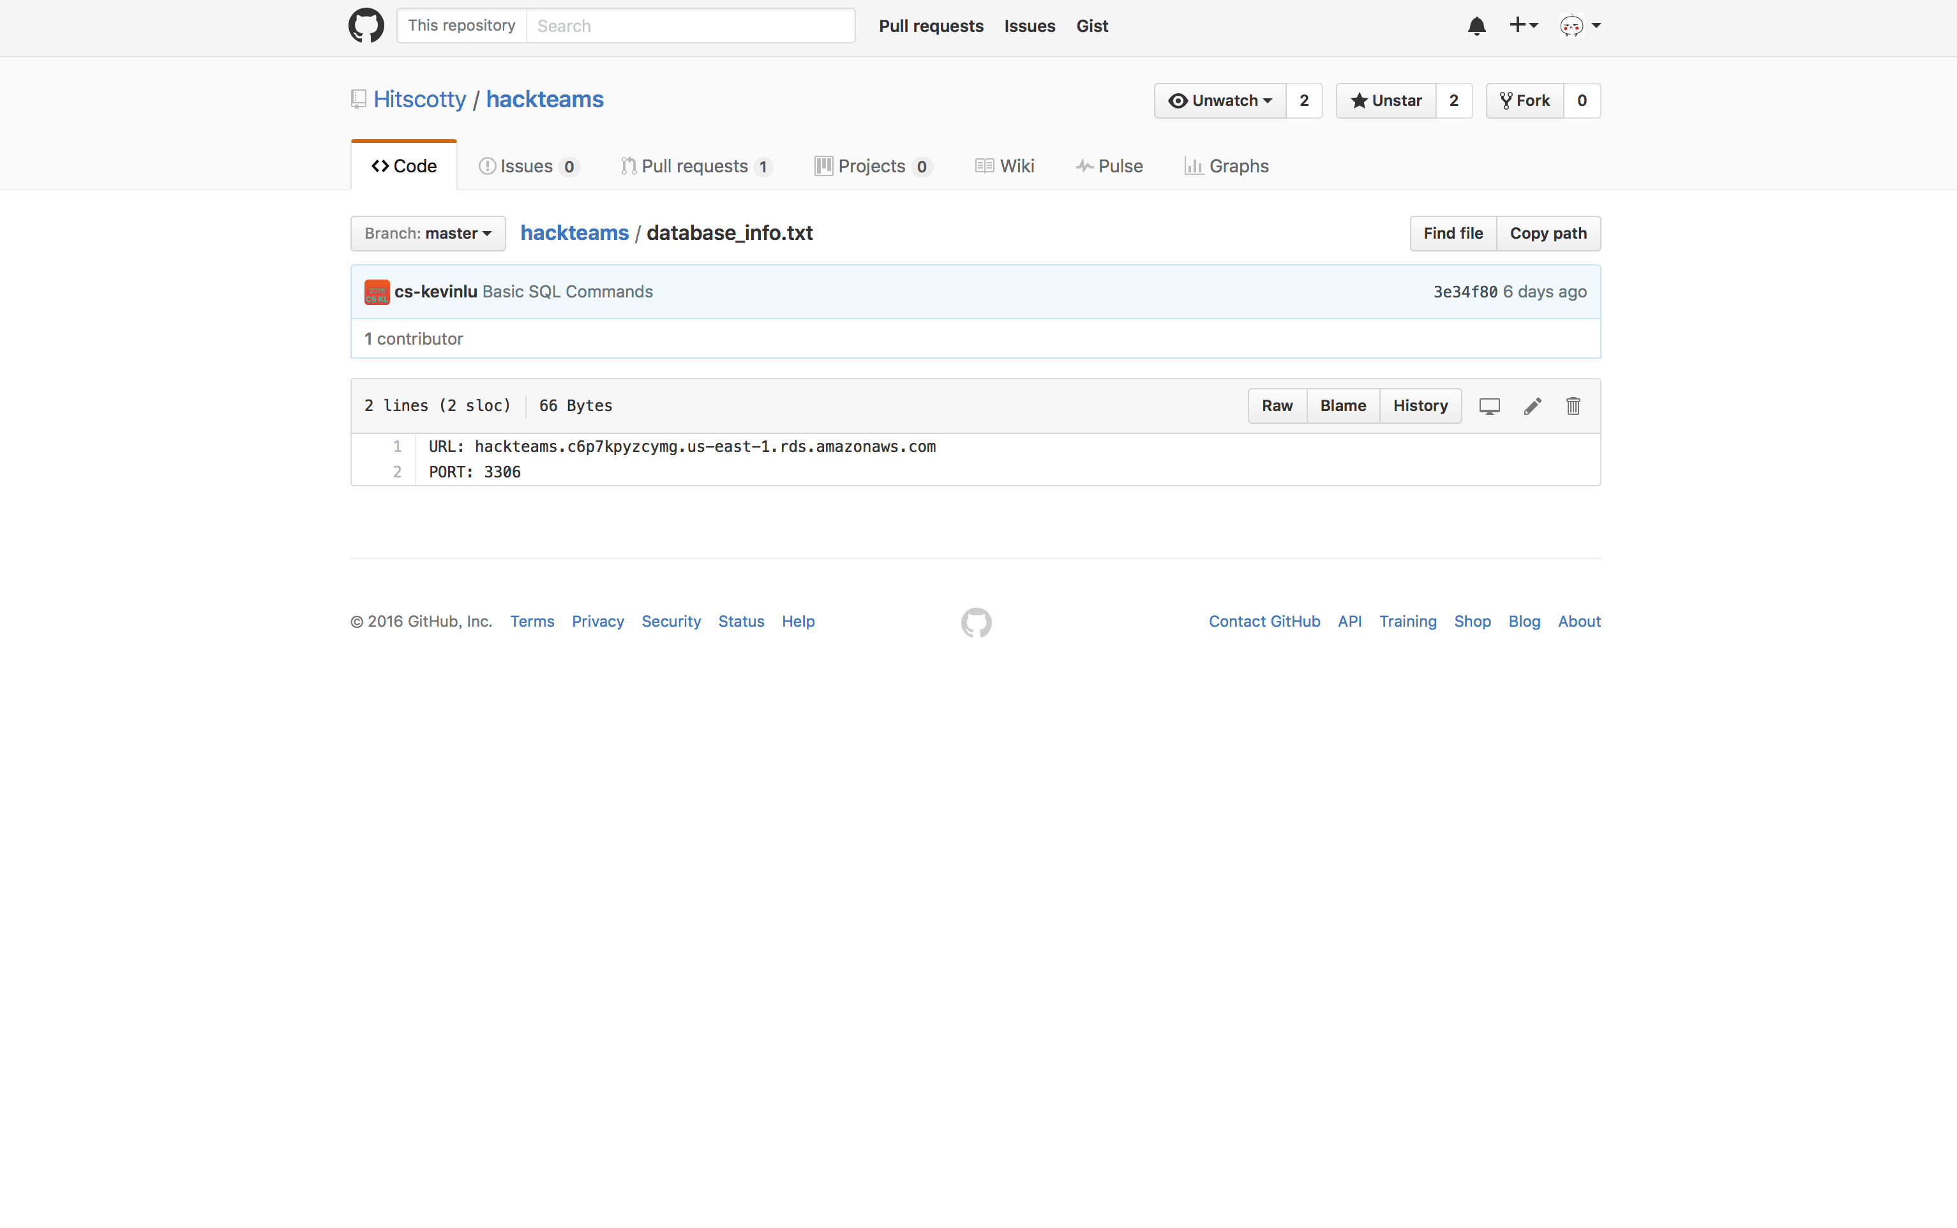Fork the hackteams repository
This screenshot has height=1228, width=1957.
pos(1525,101)
